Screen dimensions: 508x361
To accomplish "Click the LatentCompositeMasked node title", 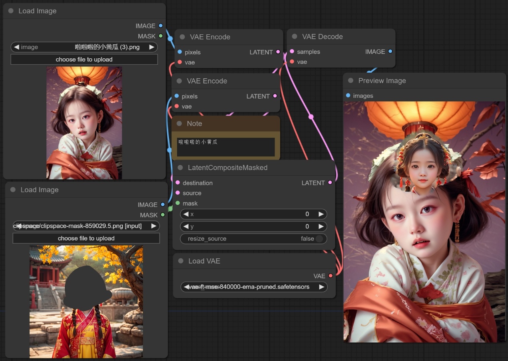I will 227,168.
